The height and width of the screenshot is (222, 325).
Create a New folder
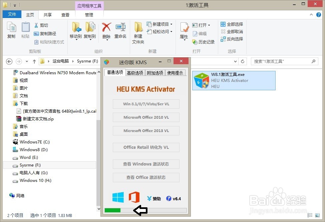tap(138, 33)
